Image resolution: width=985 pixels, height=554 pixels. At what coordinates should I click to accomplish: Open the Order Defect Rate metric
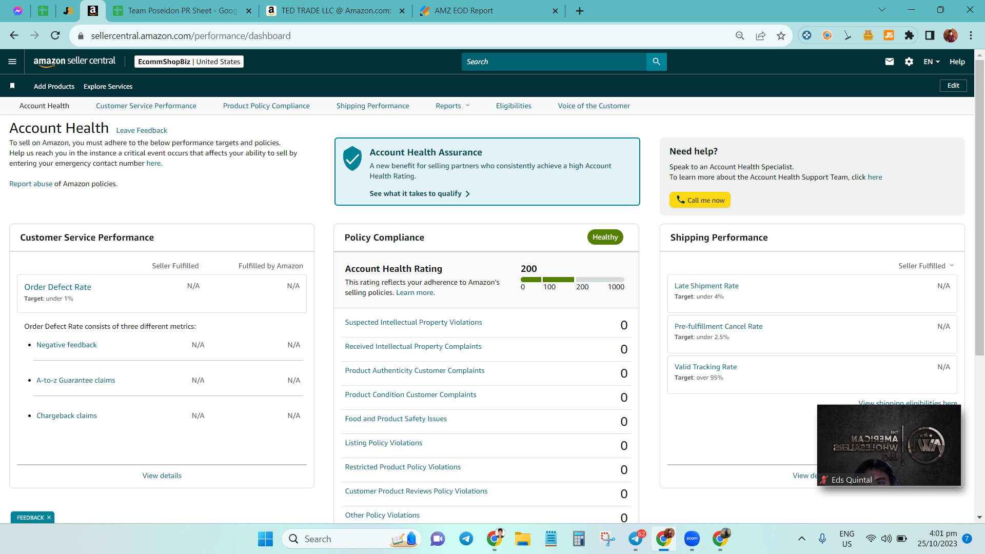(57, 287)
